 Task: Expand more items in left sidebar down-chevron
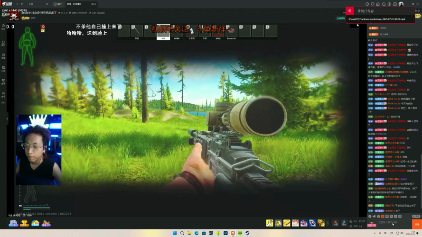3,103
